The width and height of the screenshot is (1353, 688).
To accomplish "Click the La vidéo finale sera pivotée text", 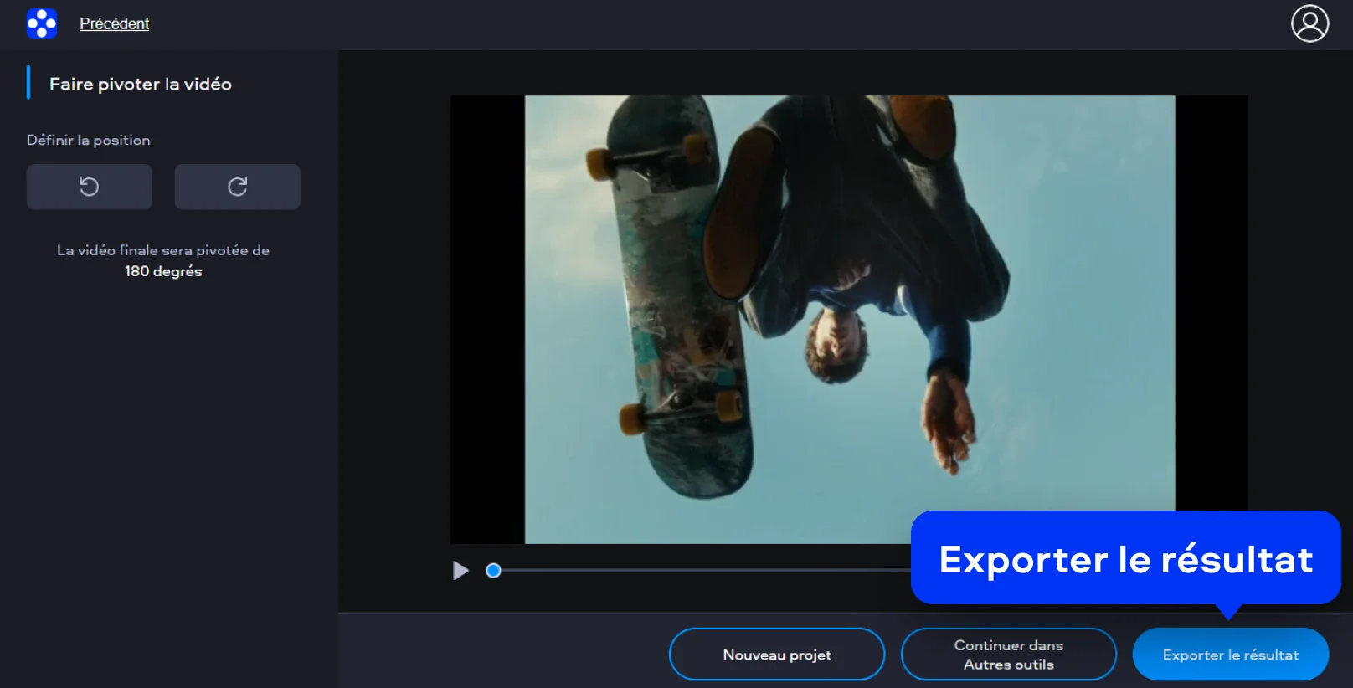I will point(163,250).
